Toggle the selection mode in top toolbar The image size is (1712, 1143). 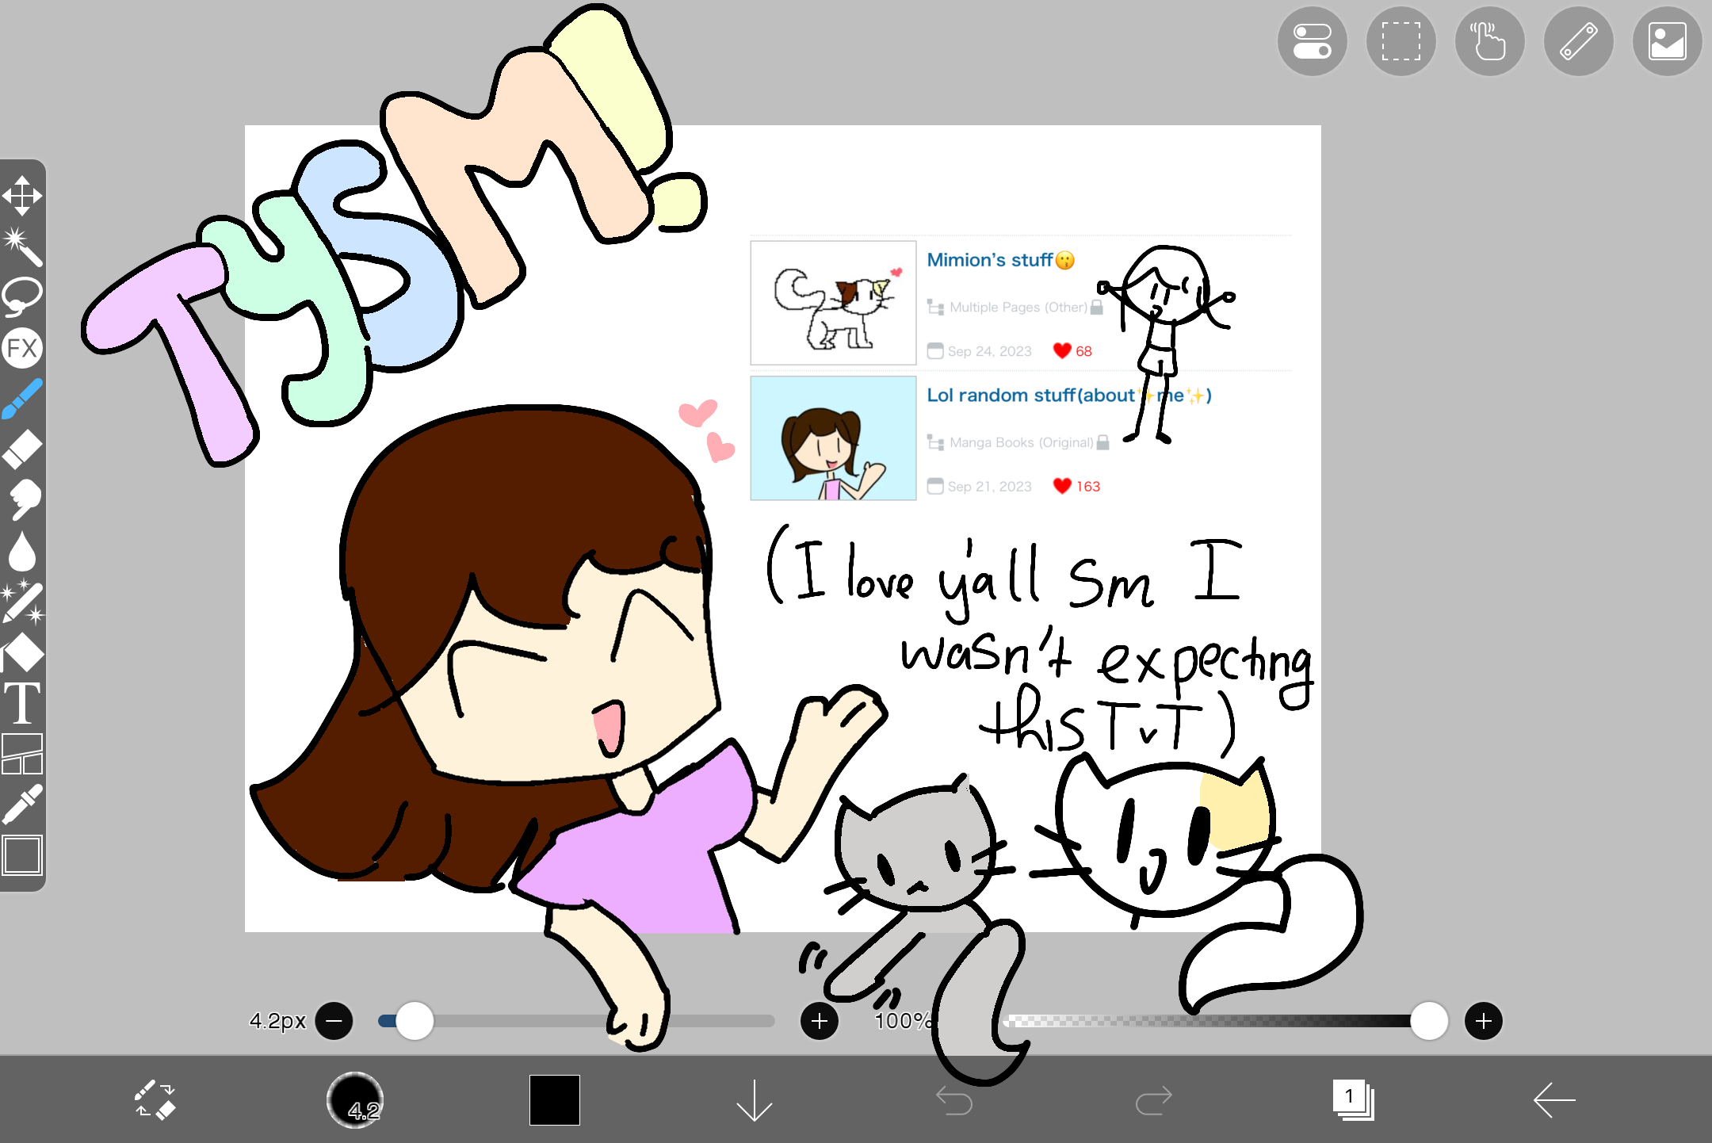pyautogui.click(x=1401, y=42)
